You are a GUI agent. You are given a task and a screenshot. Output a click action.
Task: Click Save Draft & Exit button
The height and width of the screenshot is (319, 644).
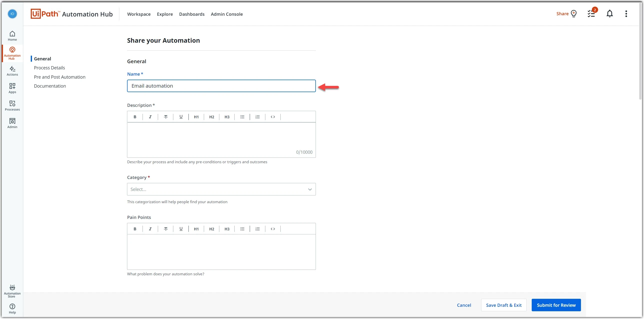504,305
